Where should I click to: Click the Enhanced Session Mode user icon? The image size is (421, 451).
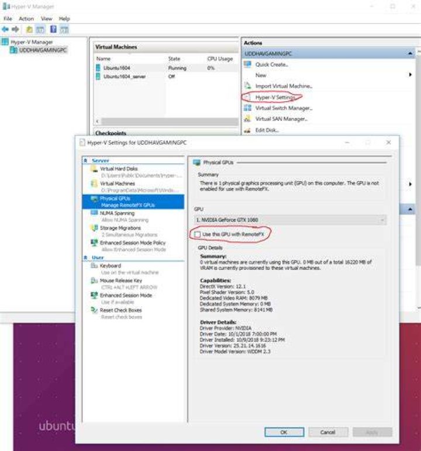[x=94, y=295]
